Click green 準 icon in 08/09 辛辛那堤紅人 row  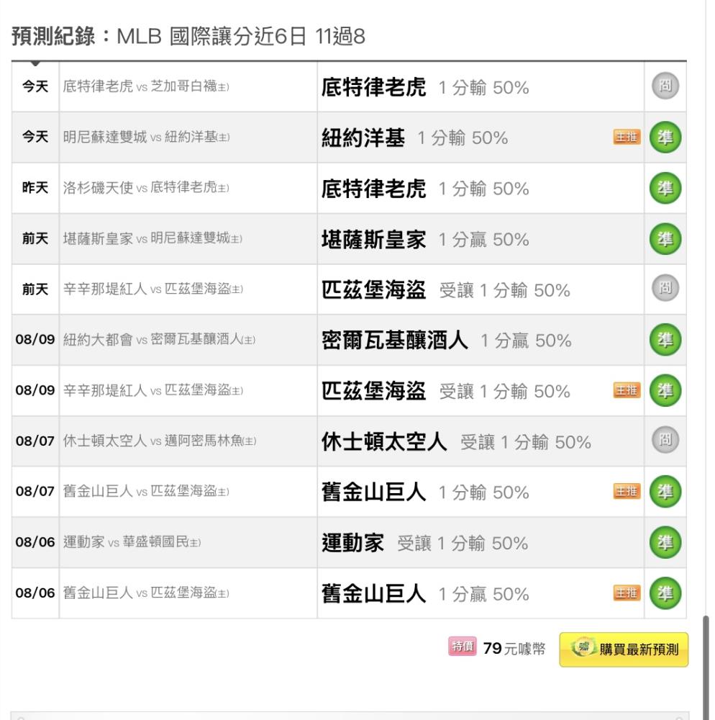[665, 391]
